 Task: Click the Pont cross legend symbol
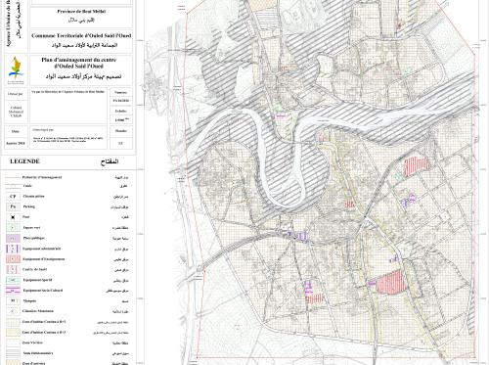[x=13, y=217]
